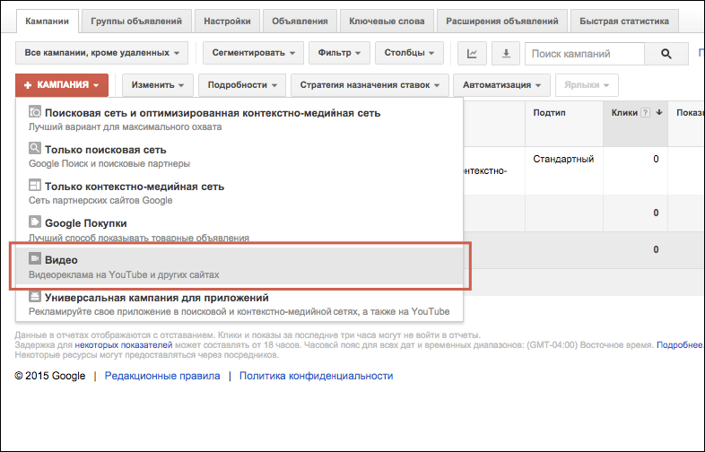Open Политика конфиденциальности link
This screenshot has height=452, width=705.
[316, 376]
